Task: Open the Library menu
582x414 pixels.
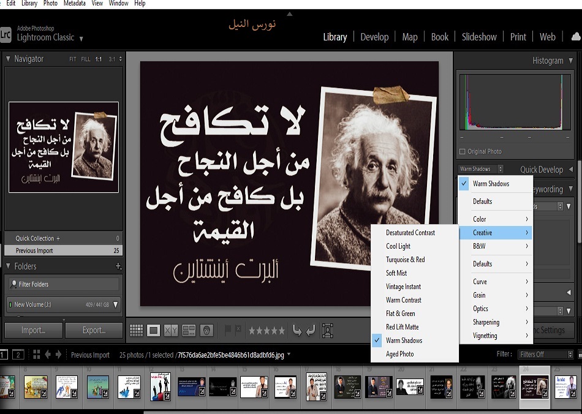Action: click(29, 3)
